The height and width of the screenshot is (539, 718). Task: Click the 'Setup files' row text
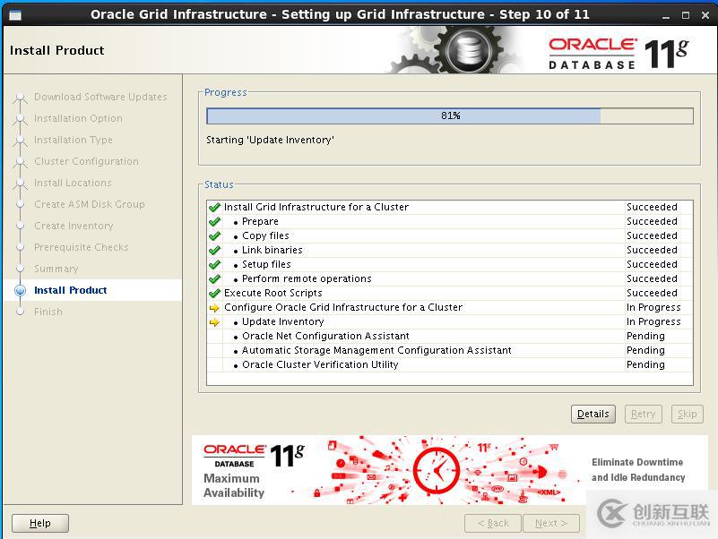[x=266, y=264]
